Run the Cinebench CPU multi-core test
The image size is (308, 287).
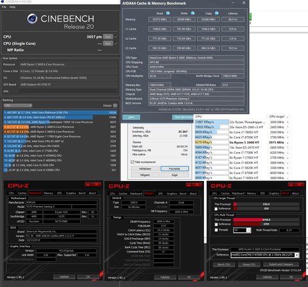pos(108,37)
